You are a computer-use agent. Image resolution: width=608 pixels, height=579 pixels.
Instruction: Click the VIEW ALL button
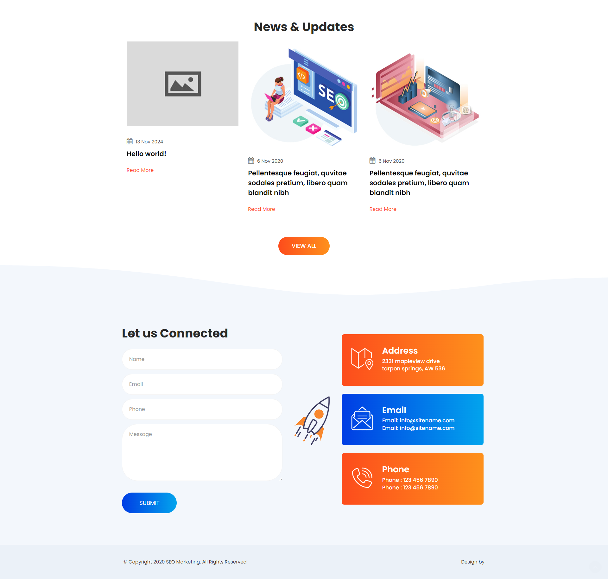[304, 245]
